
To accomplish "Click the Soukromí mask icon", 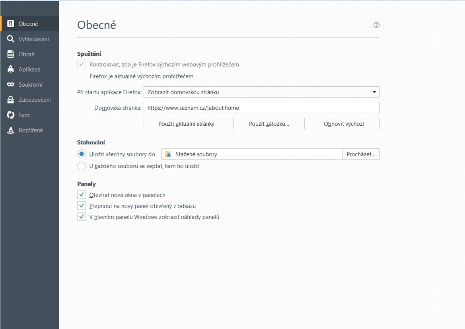I will [11, 85].
